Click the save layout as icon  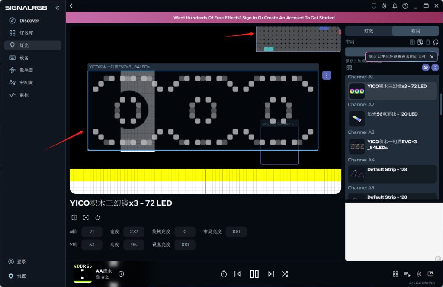(x=420, y=42)
